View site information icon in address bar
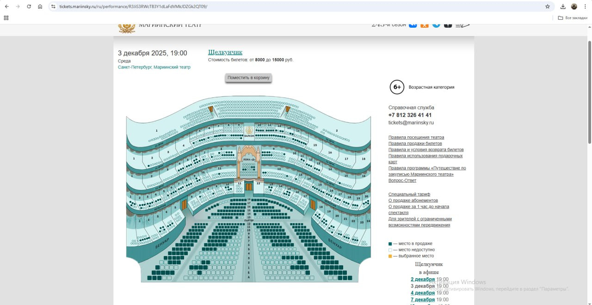 pyautogui.click(x=53, y=6)
